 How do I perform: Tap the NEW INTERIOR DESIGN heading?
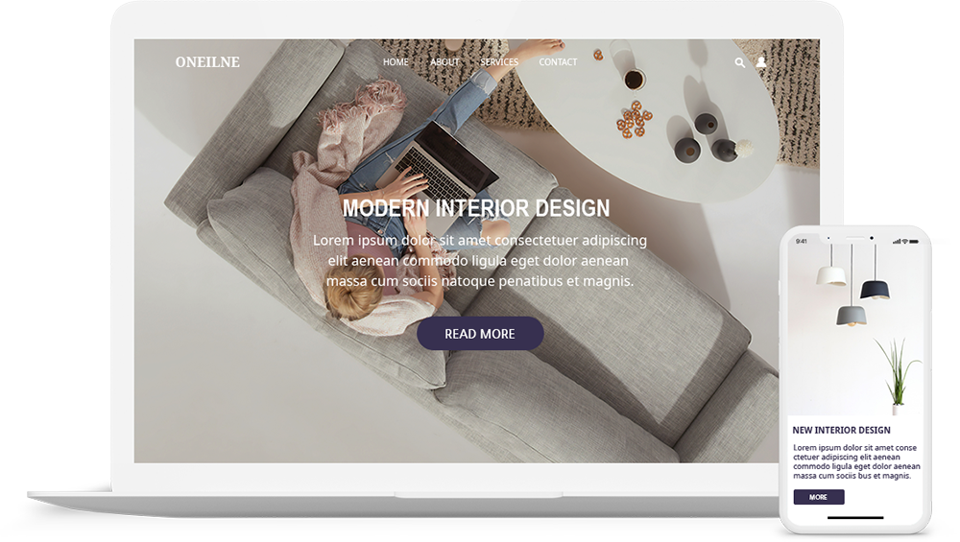pyautogui.click(x=841, y=430)
